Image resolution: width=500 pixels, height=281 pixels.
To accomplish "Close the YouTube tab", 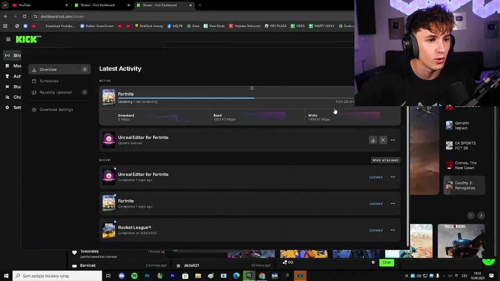I will (x=66, y=5).
